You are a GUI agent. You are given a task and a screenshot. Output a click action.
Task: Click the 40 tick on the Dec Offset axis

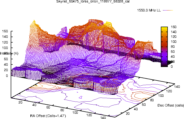click(x=136, y=109)
